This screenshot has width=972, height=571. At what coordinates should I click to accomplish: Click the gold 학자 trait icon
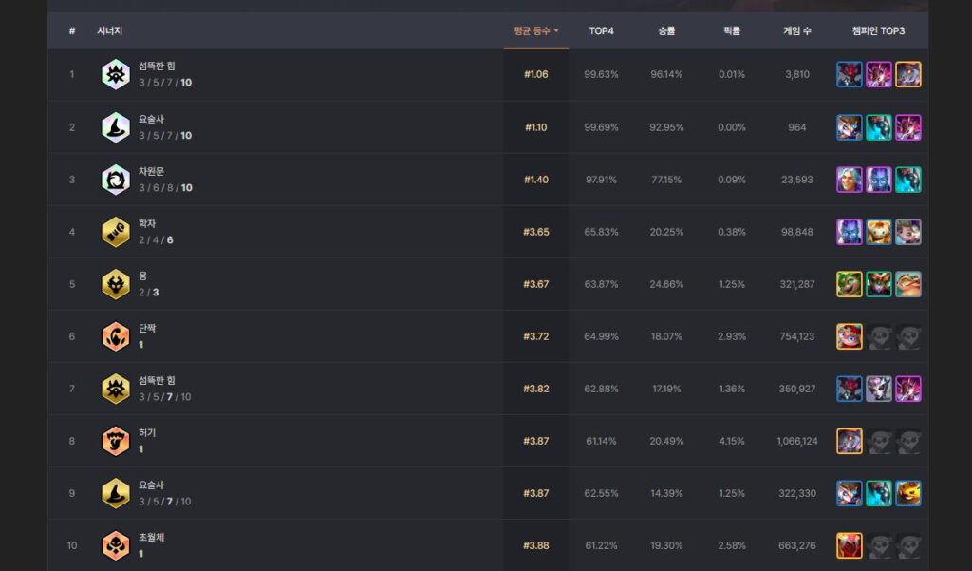coord(115,232)
